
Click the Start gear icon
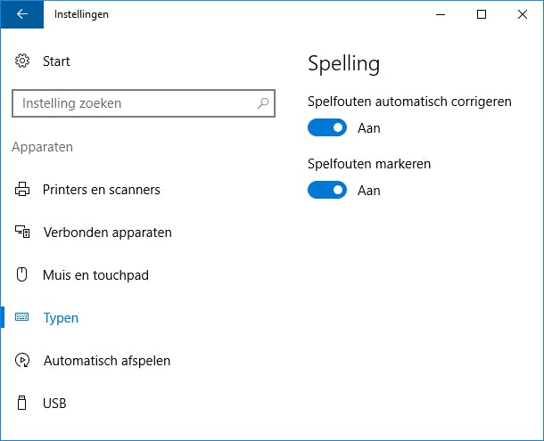(22, 61)
